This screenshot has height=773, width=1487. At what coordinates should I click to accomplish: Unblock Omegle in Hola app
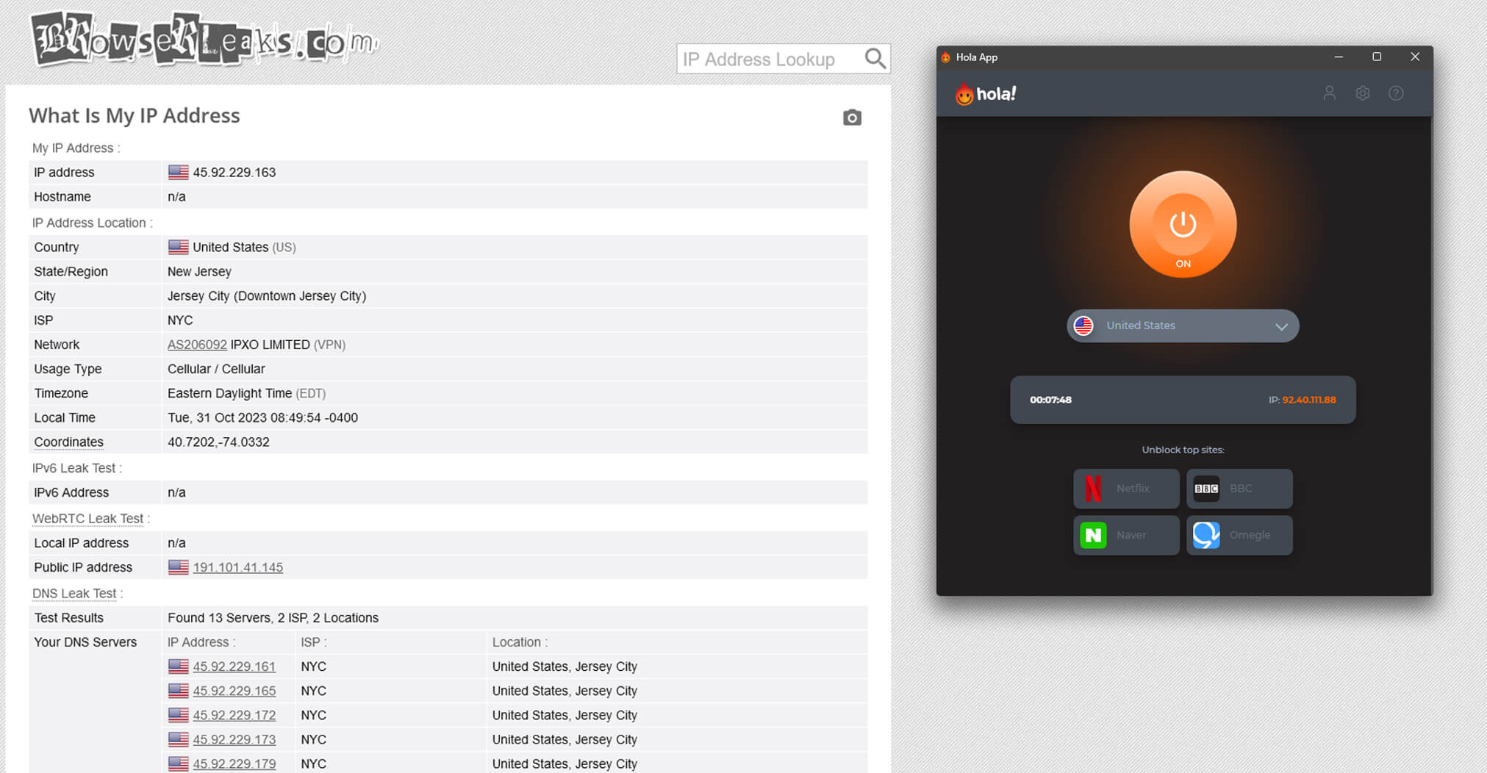1239,535
